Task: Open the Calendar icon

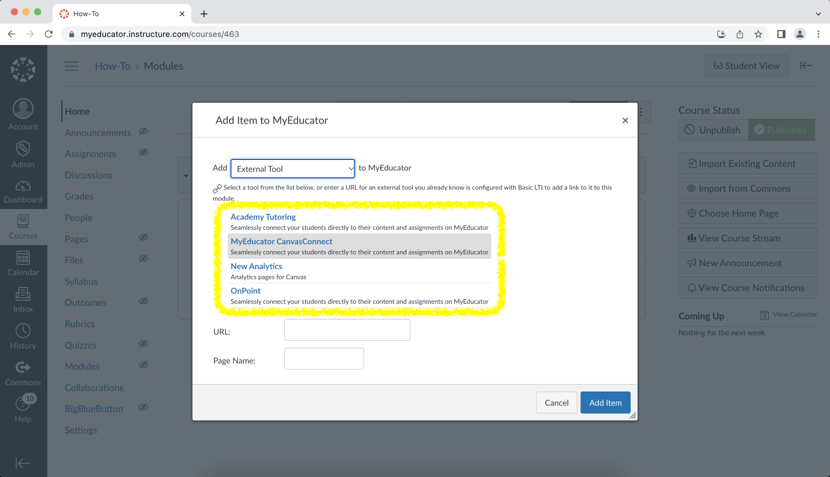Action: click(x=23, y=257)
